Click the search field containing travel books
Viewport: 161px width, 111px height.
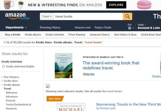pos(88,16)
